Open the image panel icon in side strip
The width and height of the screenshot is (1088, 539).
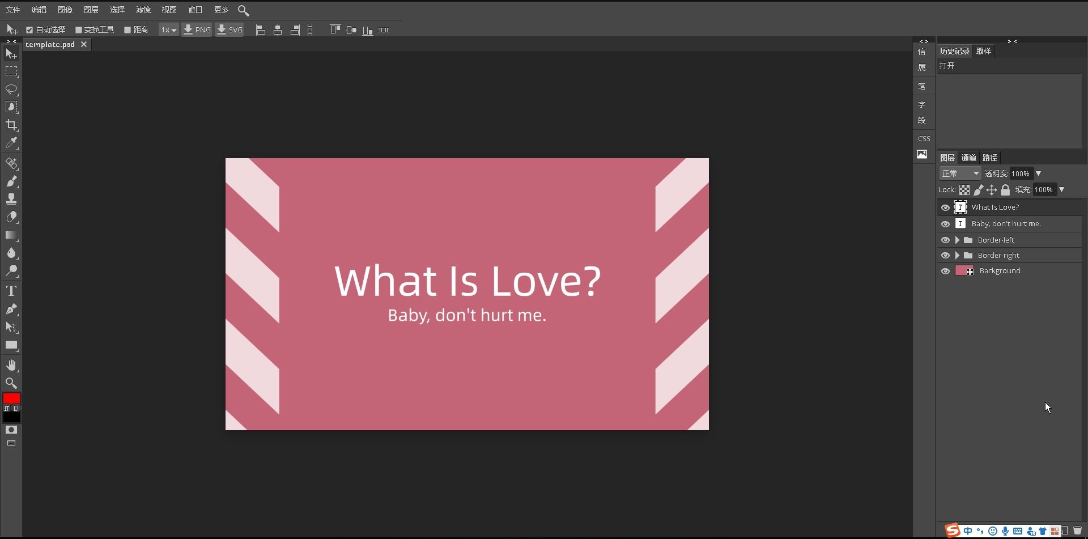tap(923, 154)
